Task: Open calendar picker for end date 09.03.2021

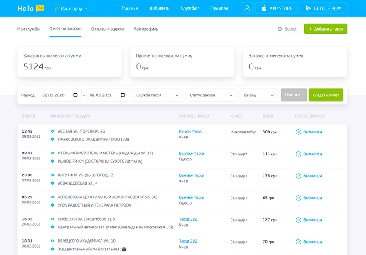Action: pyautogui.click(x=123, y=95)
